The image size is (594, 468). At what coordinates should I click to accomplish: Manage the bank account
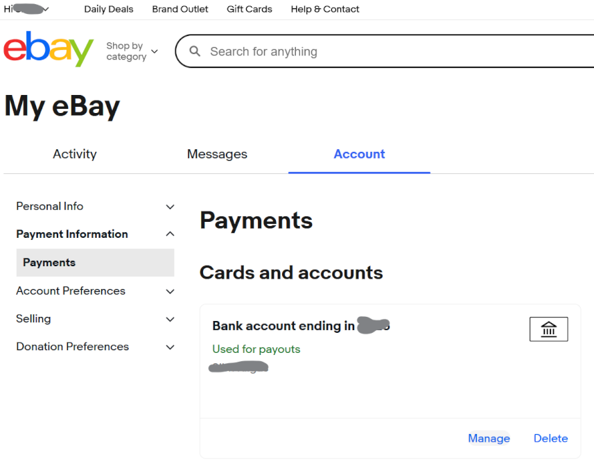coord(489,438)
